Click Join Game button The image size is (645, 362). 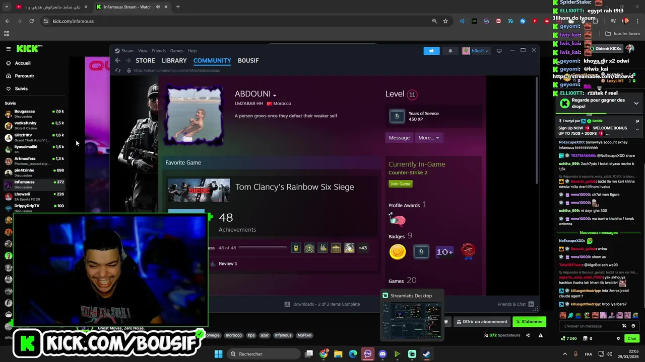[x=401, y=184]
